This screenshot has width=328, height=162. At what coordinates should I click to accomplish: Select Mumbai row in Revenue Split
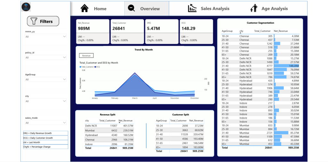[109, 130]
